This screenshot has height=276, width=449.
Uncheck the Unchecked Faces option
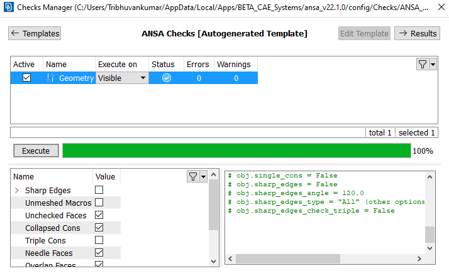coord(99,215)
